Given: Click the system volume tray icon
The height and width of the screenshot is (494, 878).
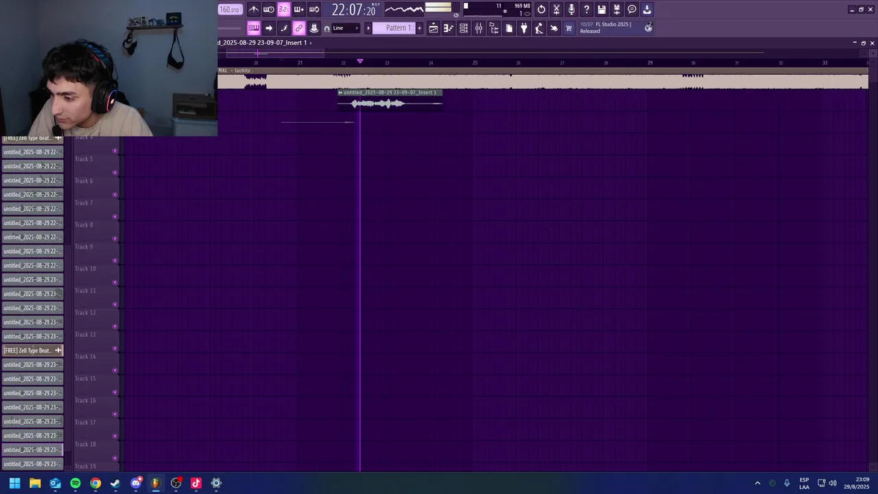Looking at the screenshot, I should click(x=833, y=483).
